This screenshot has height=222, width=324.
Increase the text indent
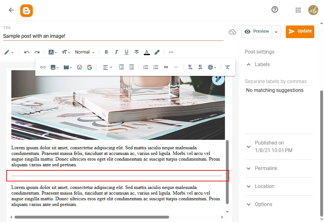pos(121,67)
